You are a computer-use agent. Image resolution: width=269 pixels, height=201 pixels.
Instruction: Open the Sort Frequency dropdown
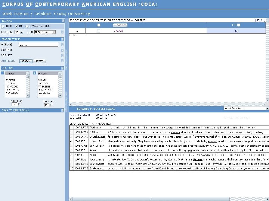(x=45, y=32)
